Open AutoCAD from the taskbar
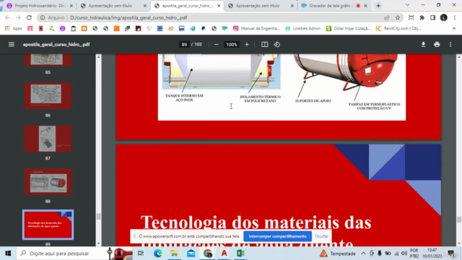This screenshot has width=462, height=260. (x=224, y=253)
